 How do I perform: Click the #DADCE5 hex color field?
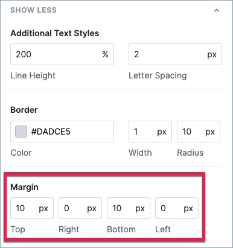point(62,132)
